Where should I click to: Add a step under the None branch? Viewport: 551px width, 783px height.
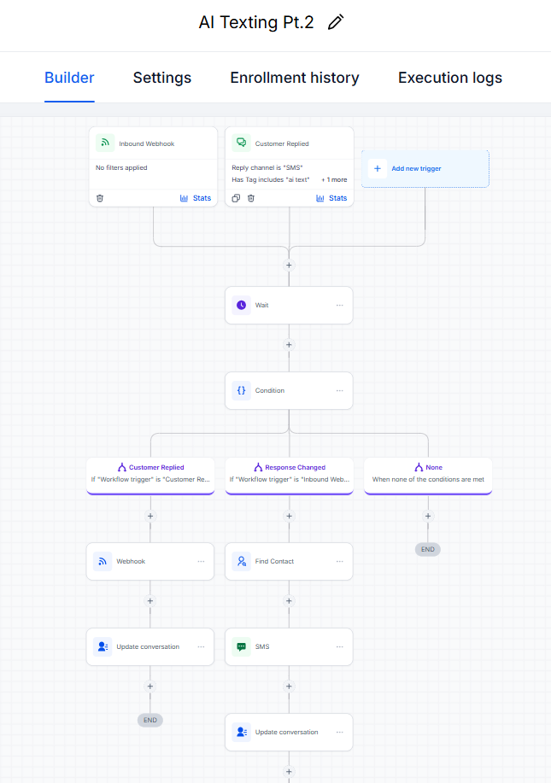[428, 516]
